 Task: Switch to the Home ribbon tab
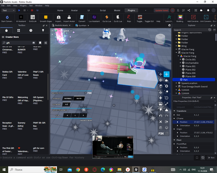click(60, 10)
